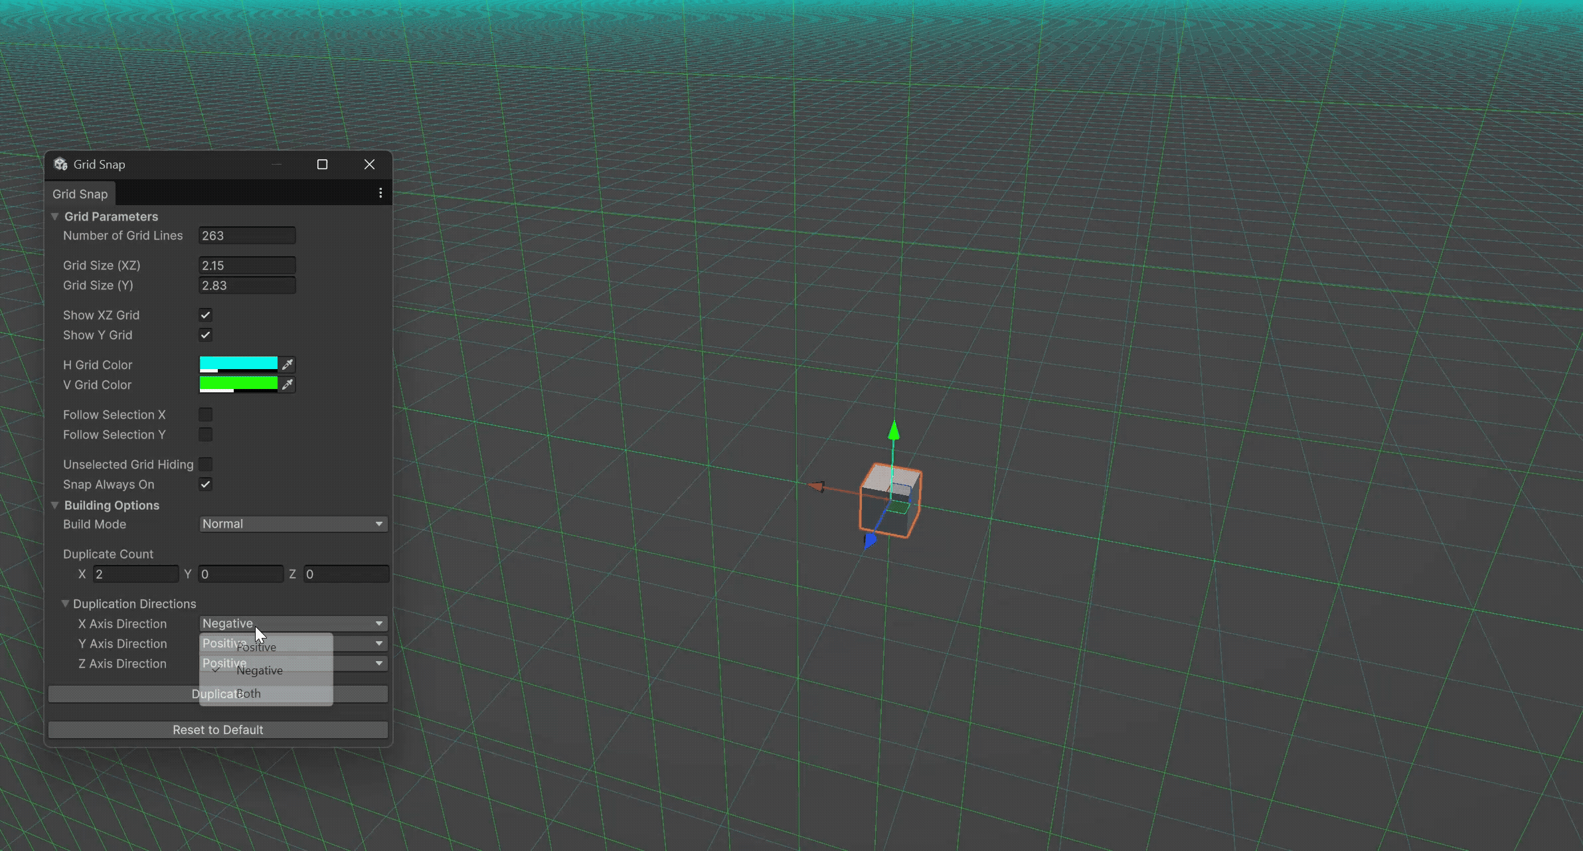Click the blue Z-axis gizmo arrow

tap(869, 541)
